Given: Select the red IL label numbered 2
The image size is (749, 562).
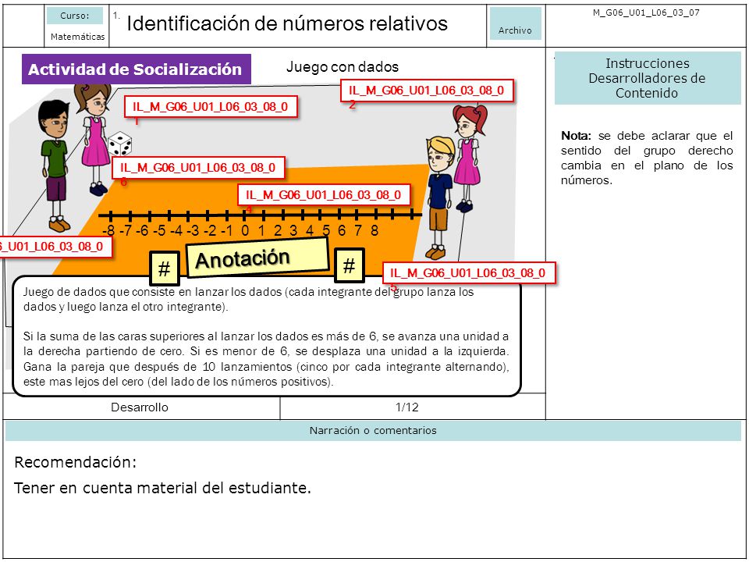Looking at the screenshot, I should pos(427,91).
